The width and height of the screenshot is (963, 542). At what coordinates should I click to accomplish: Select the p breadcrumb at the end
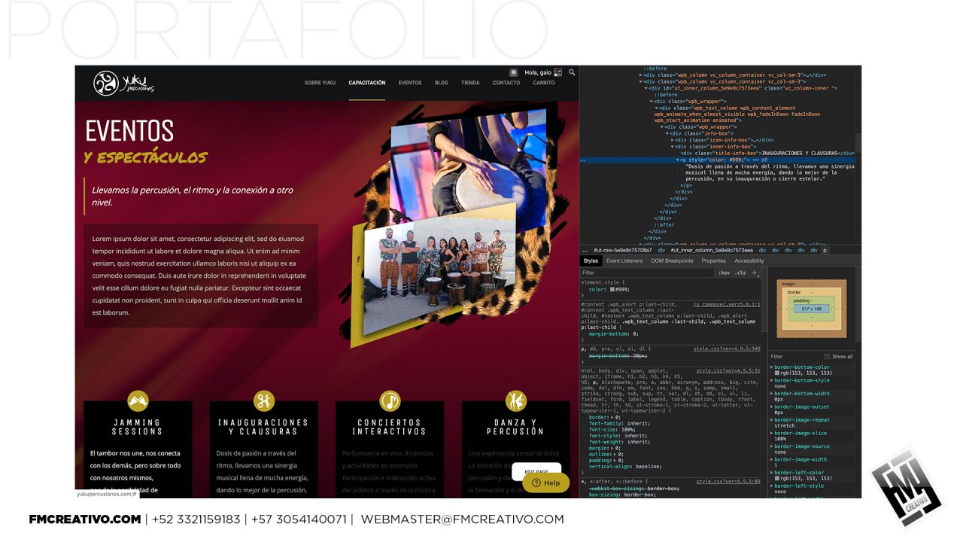825,250
